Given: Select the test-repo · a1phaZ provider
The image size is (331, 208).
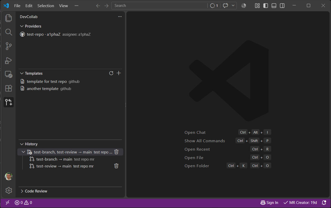Looking at the screenshot, I should point(70,34).
